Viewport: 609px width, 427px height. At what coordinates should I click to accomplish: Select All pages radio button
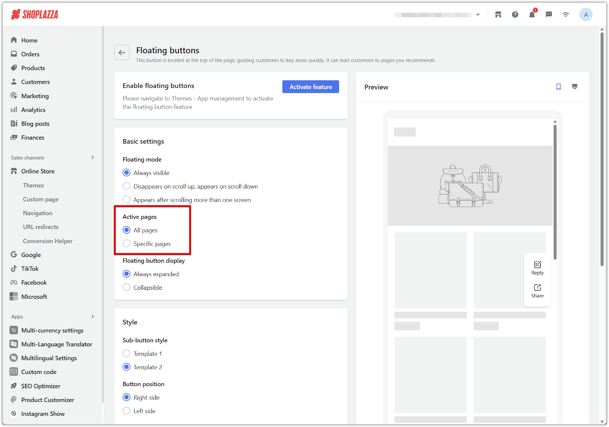pyautogui.click(x=127, y=230)
